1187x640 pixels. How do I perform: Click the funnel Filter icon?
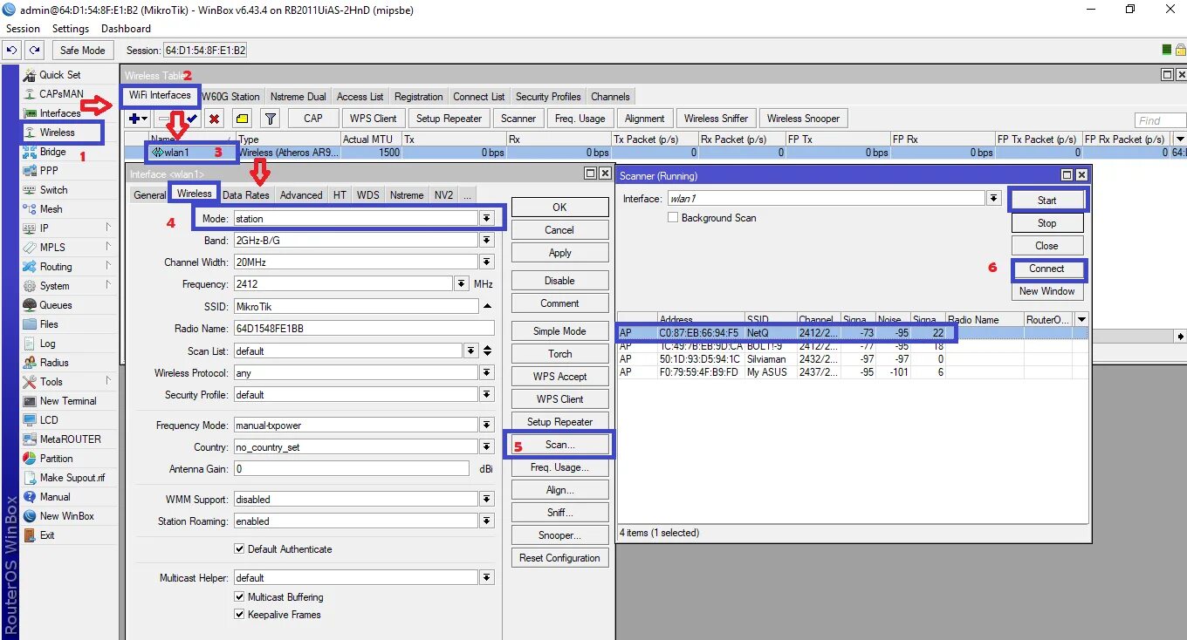click(x=271, y=119)
